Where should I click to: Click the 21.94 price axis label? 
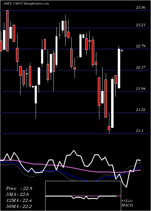tap(141, 88)
